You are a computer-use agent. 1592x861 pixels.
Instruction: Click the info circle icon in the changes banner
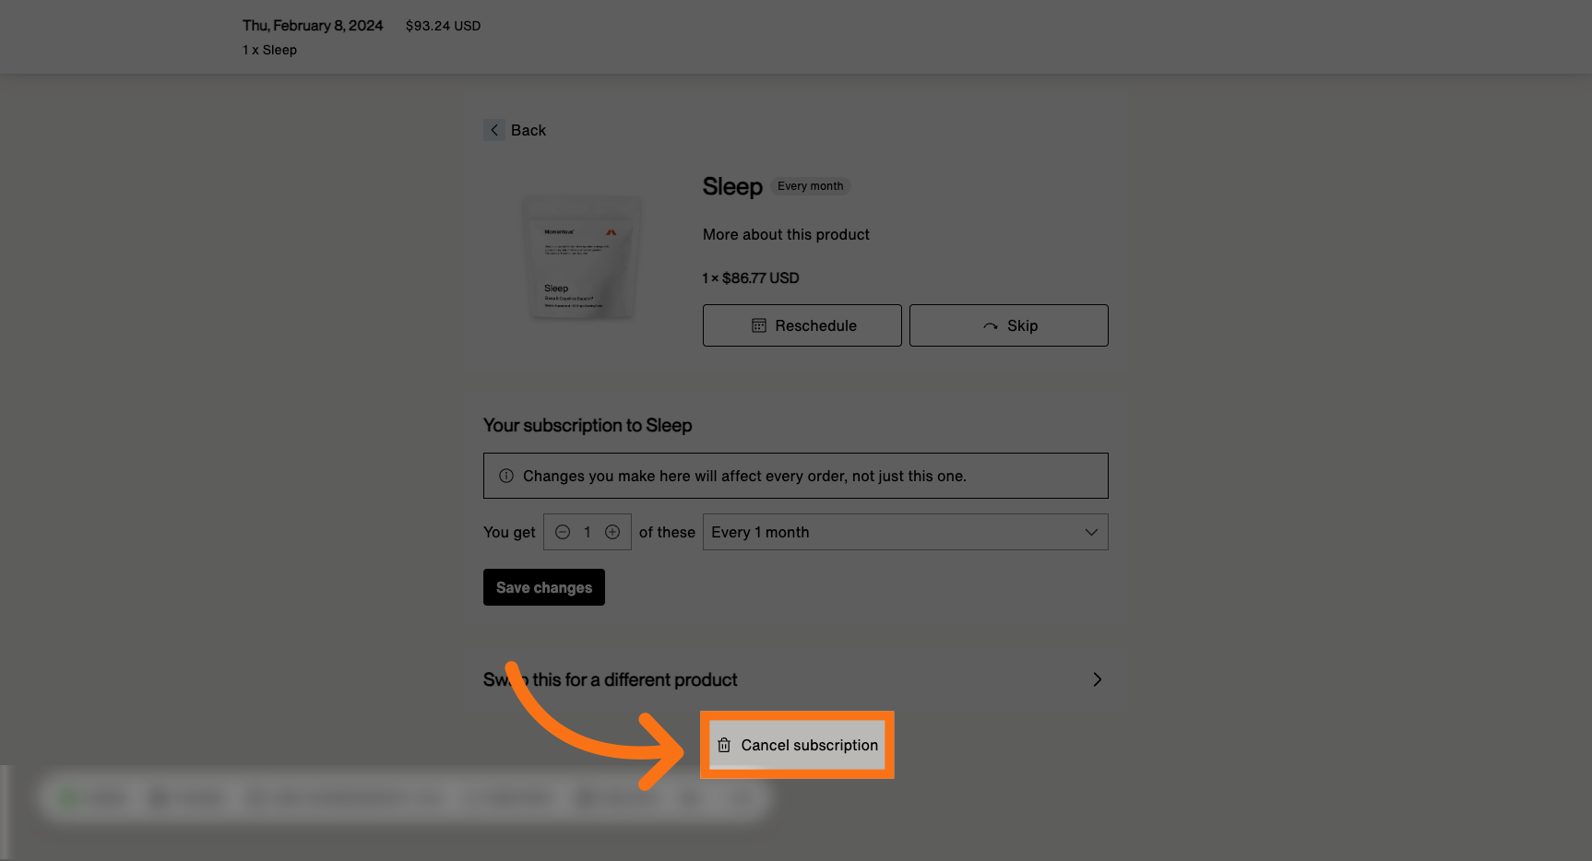[505, 475]
